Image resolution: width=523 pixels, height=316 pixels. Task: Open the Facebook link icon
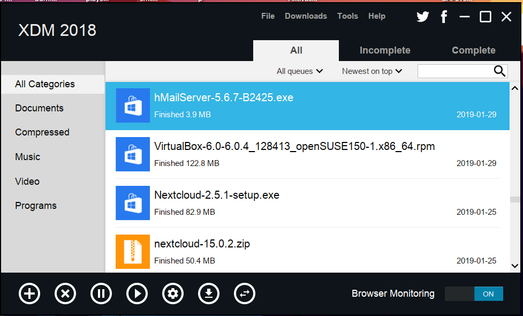444,17
